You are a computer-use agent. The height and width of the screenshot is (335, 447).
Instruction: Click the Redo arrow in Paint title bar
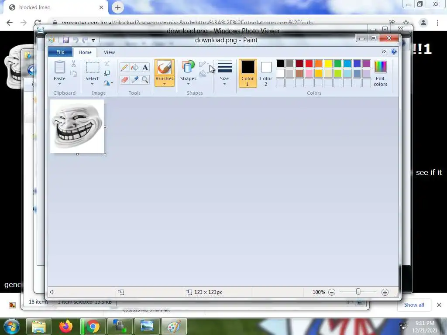pyautogui.click(x=85, y=40)
